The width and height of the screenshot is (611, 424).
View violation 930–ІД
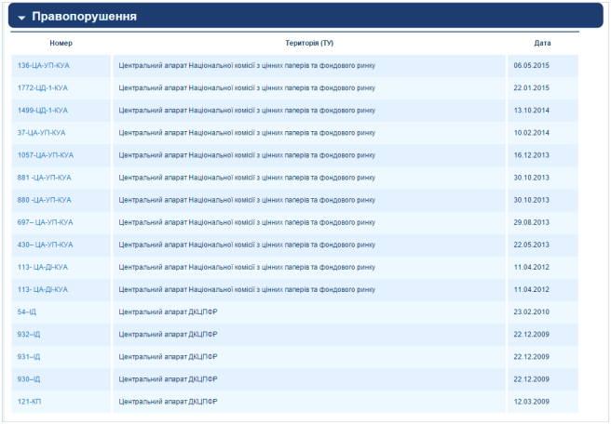point(29,379)
